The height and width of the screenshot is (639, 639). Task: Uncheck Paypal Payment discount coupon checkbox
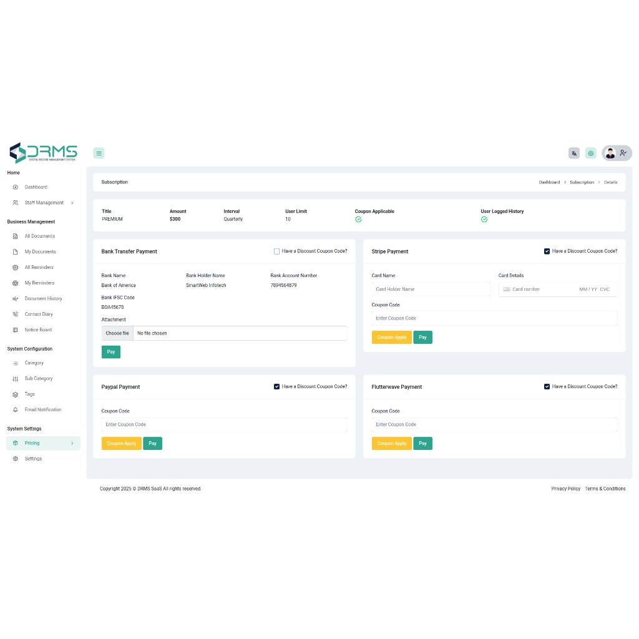(x=276, y=386)
